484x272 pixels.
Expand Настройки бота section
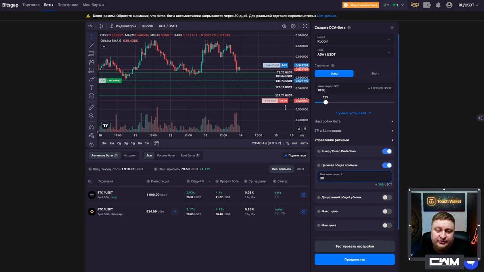pyautogui.click(x=355, y=121)
